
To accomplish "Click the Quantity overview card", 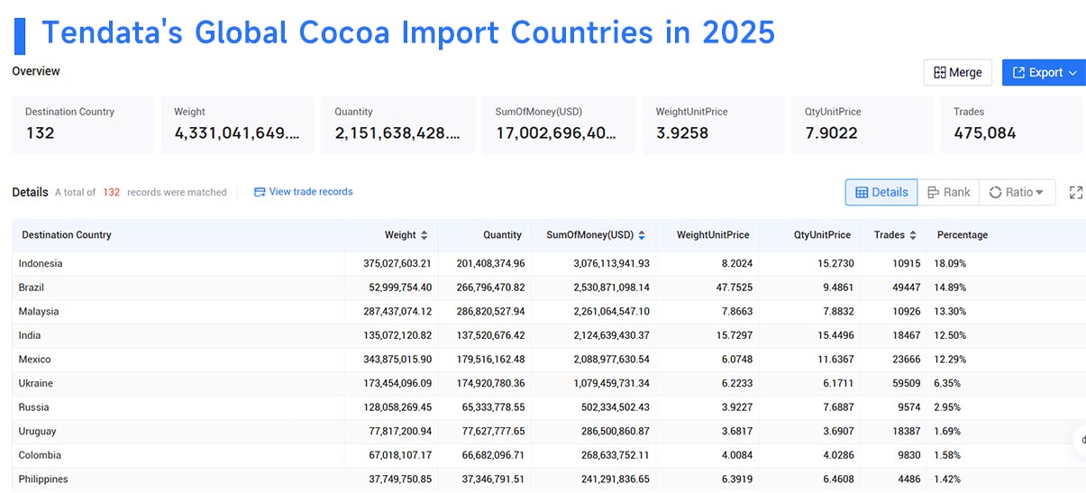I will pos(398,124).
